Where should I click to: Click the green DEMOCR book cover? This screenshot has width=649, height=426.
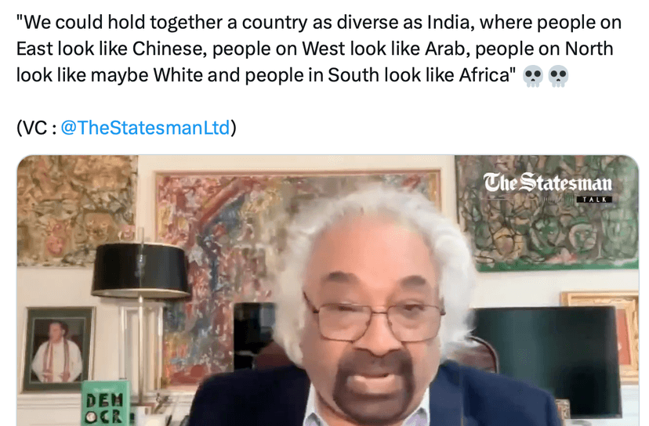point(106,403)
